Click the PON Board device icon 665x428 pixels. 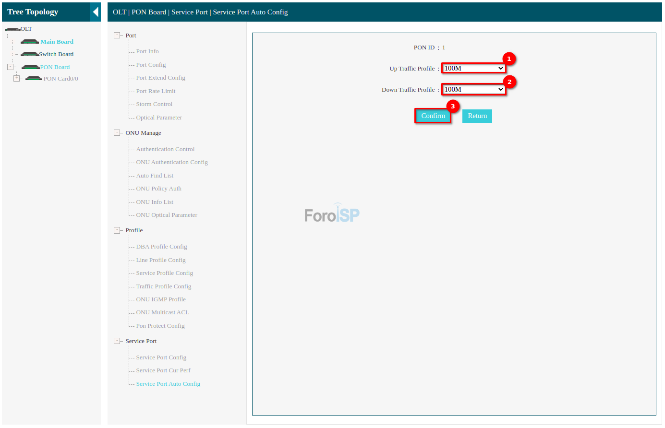click(x=31, y=67)
